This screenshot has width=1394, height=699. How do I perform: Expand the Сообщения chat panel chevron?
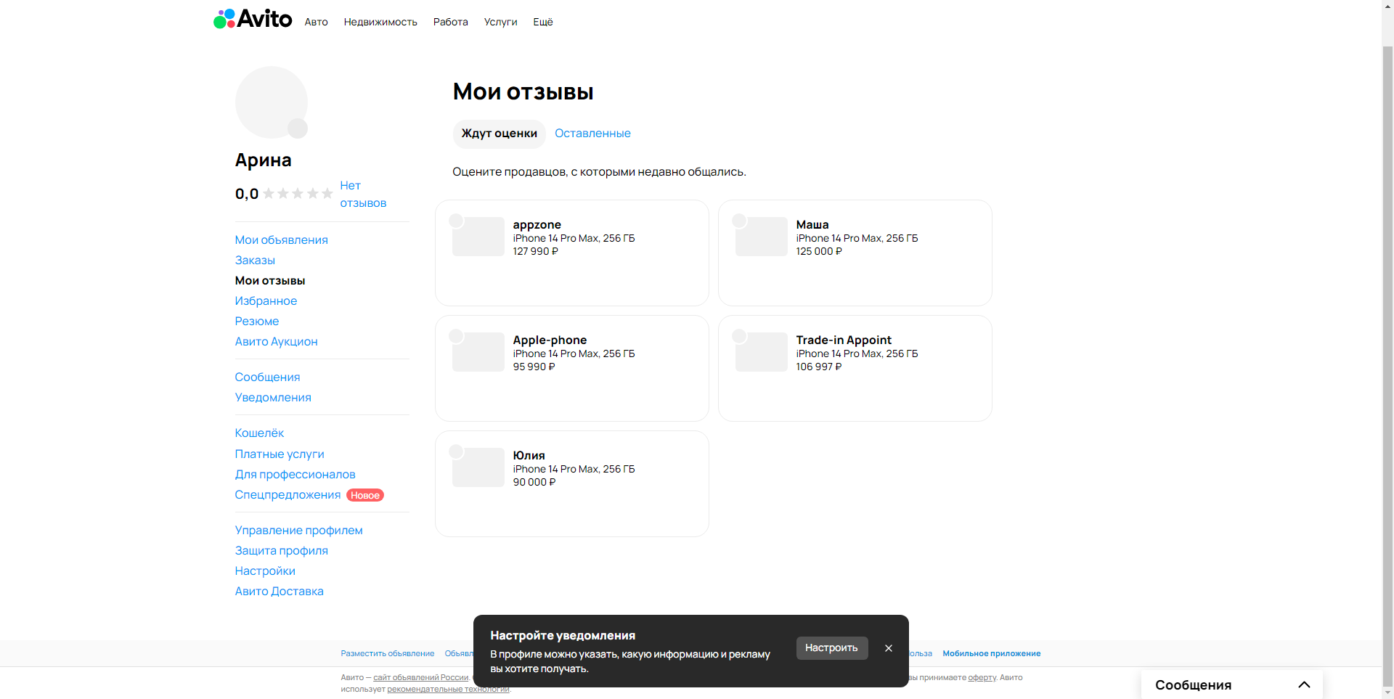(x=1304, y=684)
